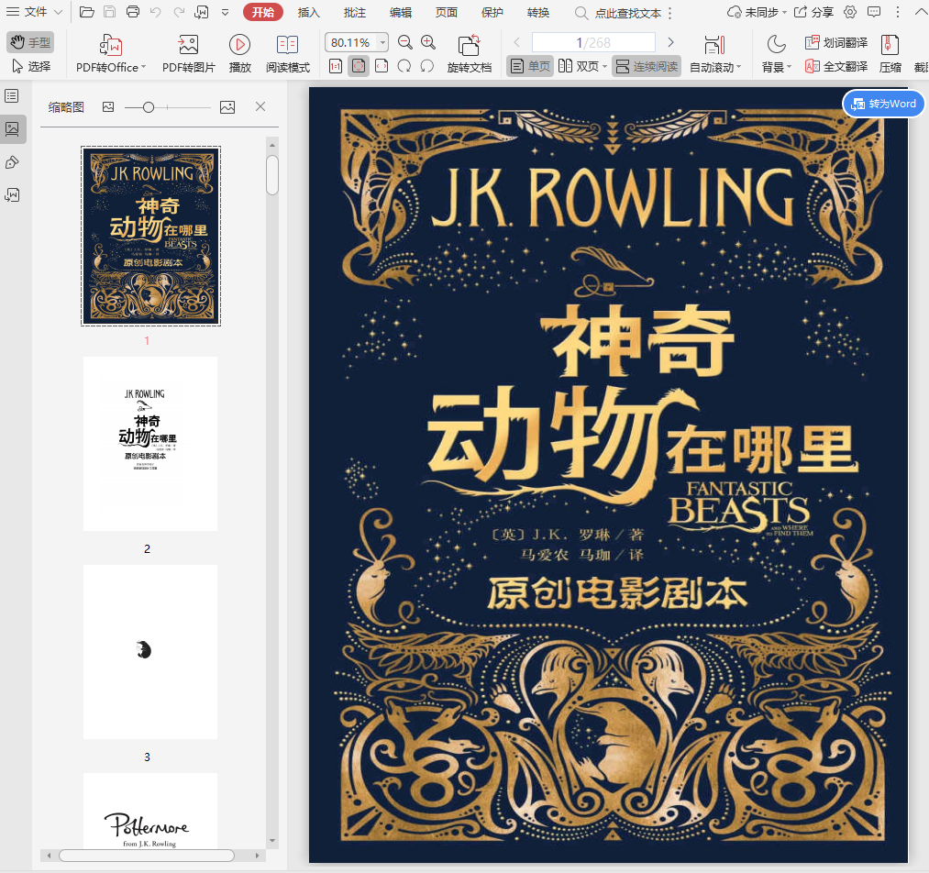Collapse the ribbon with the chevron
The height and width of the screenshot is (873, 929).
922,12
